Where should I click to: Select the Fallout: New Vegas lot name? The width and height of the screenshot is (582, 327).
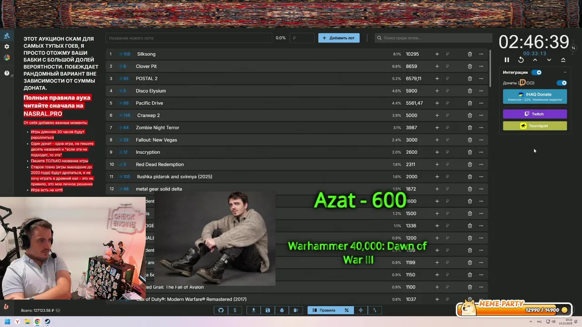(156, 140)
